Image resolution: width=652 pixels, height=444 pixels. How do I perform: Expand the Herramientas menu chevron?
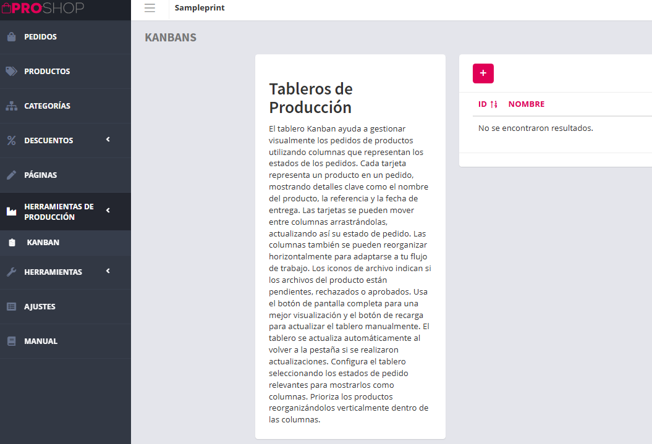(x=108, y=271)
